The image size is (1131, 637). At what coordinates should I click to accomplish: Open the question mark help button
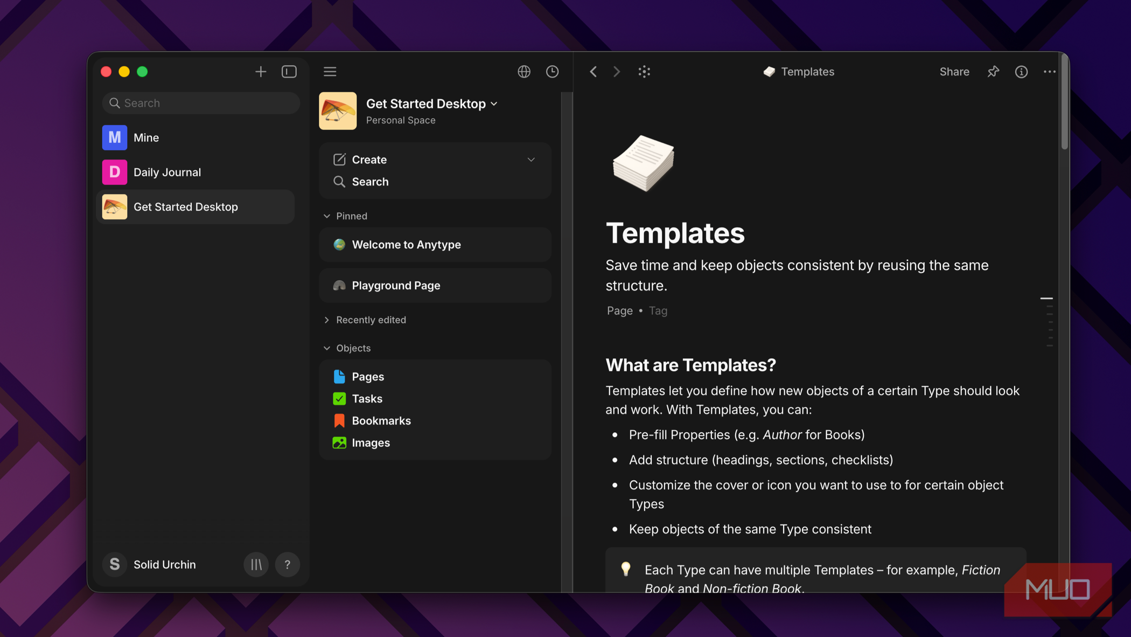[288, 564]
